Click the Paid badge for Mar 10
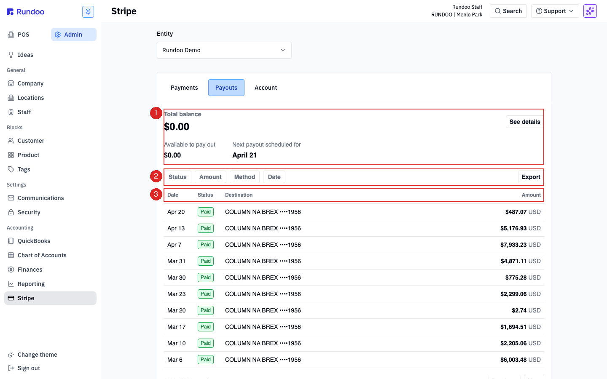This screenshot has height=379, width=607. [x=206, y=343]
